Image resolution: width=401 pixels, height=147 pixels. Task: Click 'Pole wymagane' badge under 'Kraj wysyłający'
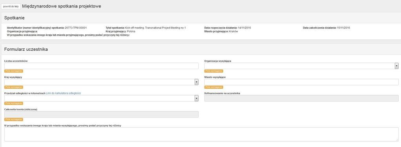[x=14, y=87]
